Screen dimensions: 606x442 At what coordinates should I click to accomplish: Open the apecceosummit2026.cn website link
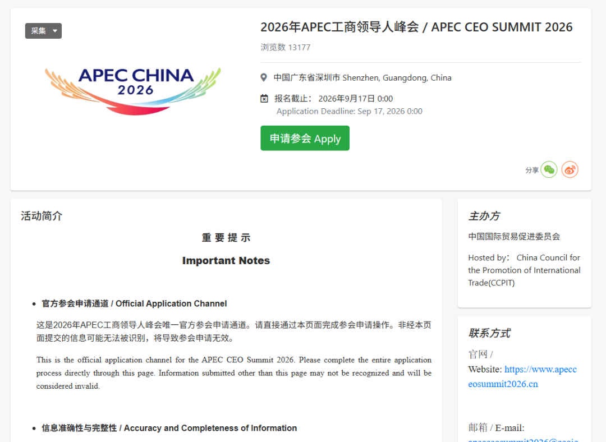[x=522, y=377]
